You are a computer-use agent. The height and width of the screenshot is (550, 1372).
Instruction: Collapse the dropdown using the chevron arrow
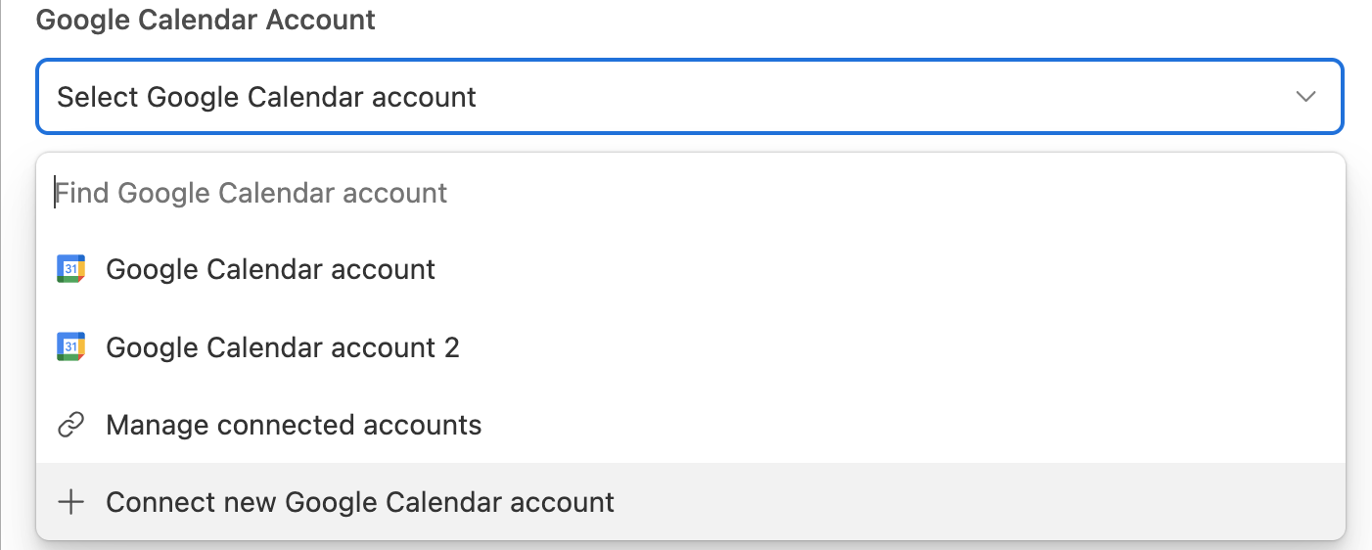click(x=1305, y=97)
